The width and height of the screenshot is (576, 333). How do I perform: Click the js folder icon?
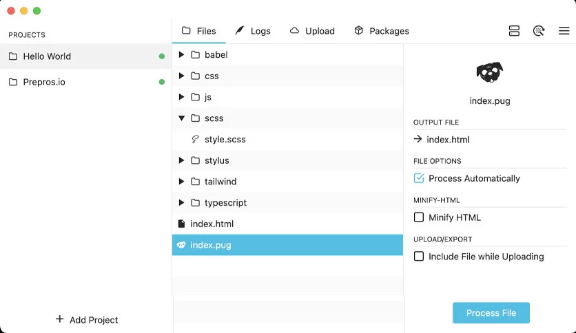196,97
